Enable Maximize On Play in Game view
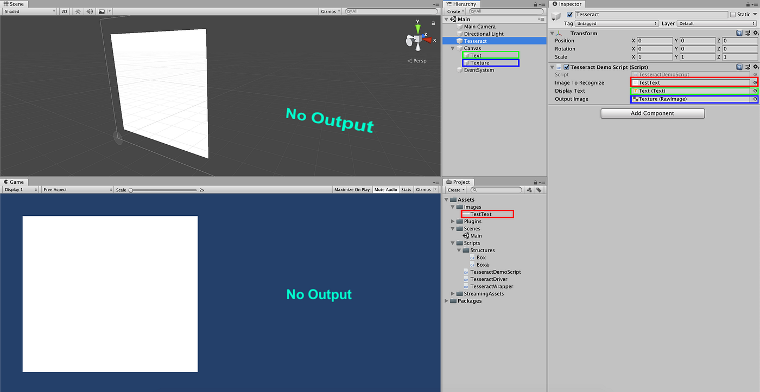This screenshot has width=760, height=392. (352, 189)
